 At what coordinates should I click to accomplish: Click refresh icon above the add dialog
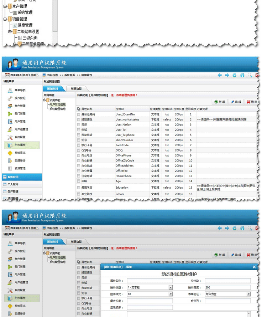click(x=235, y=228)
